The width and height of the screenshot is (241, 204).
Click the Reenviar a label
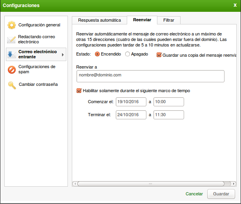click(86, 67)
